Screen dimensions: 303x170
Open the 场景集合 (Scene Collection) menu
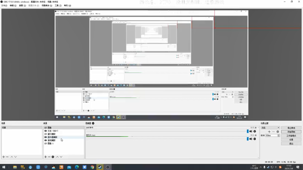click(x=47, y=6)
